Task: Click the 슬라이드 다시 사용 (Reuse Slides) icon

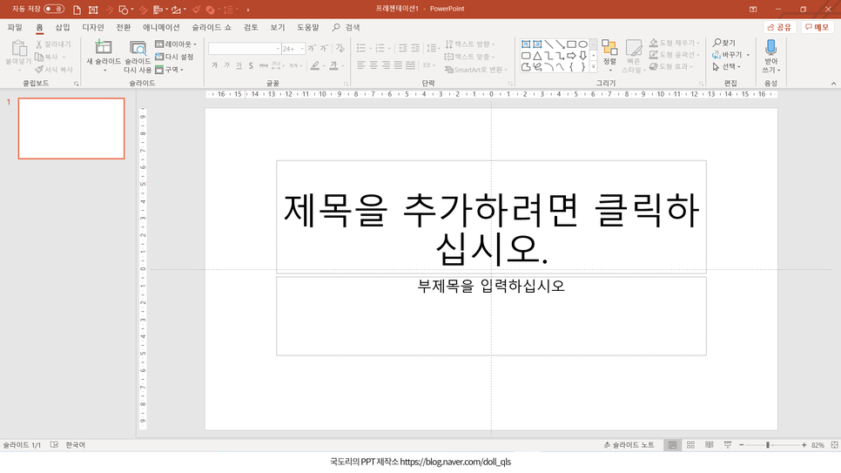Action: [138, 48]
